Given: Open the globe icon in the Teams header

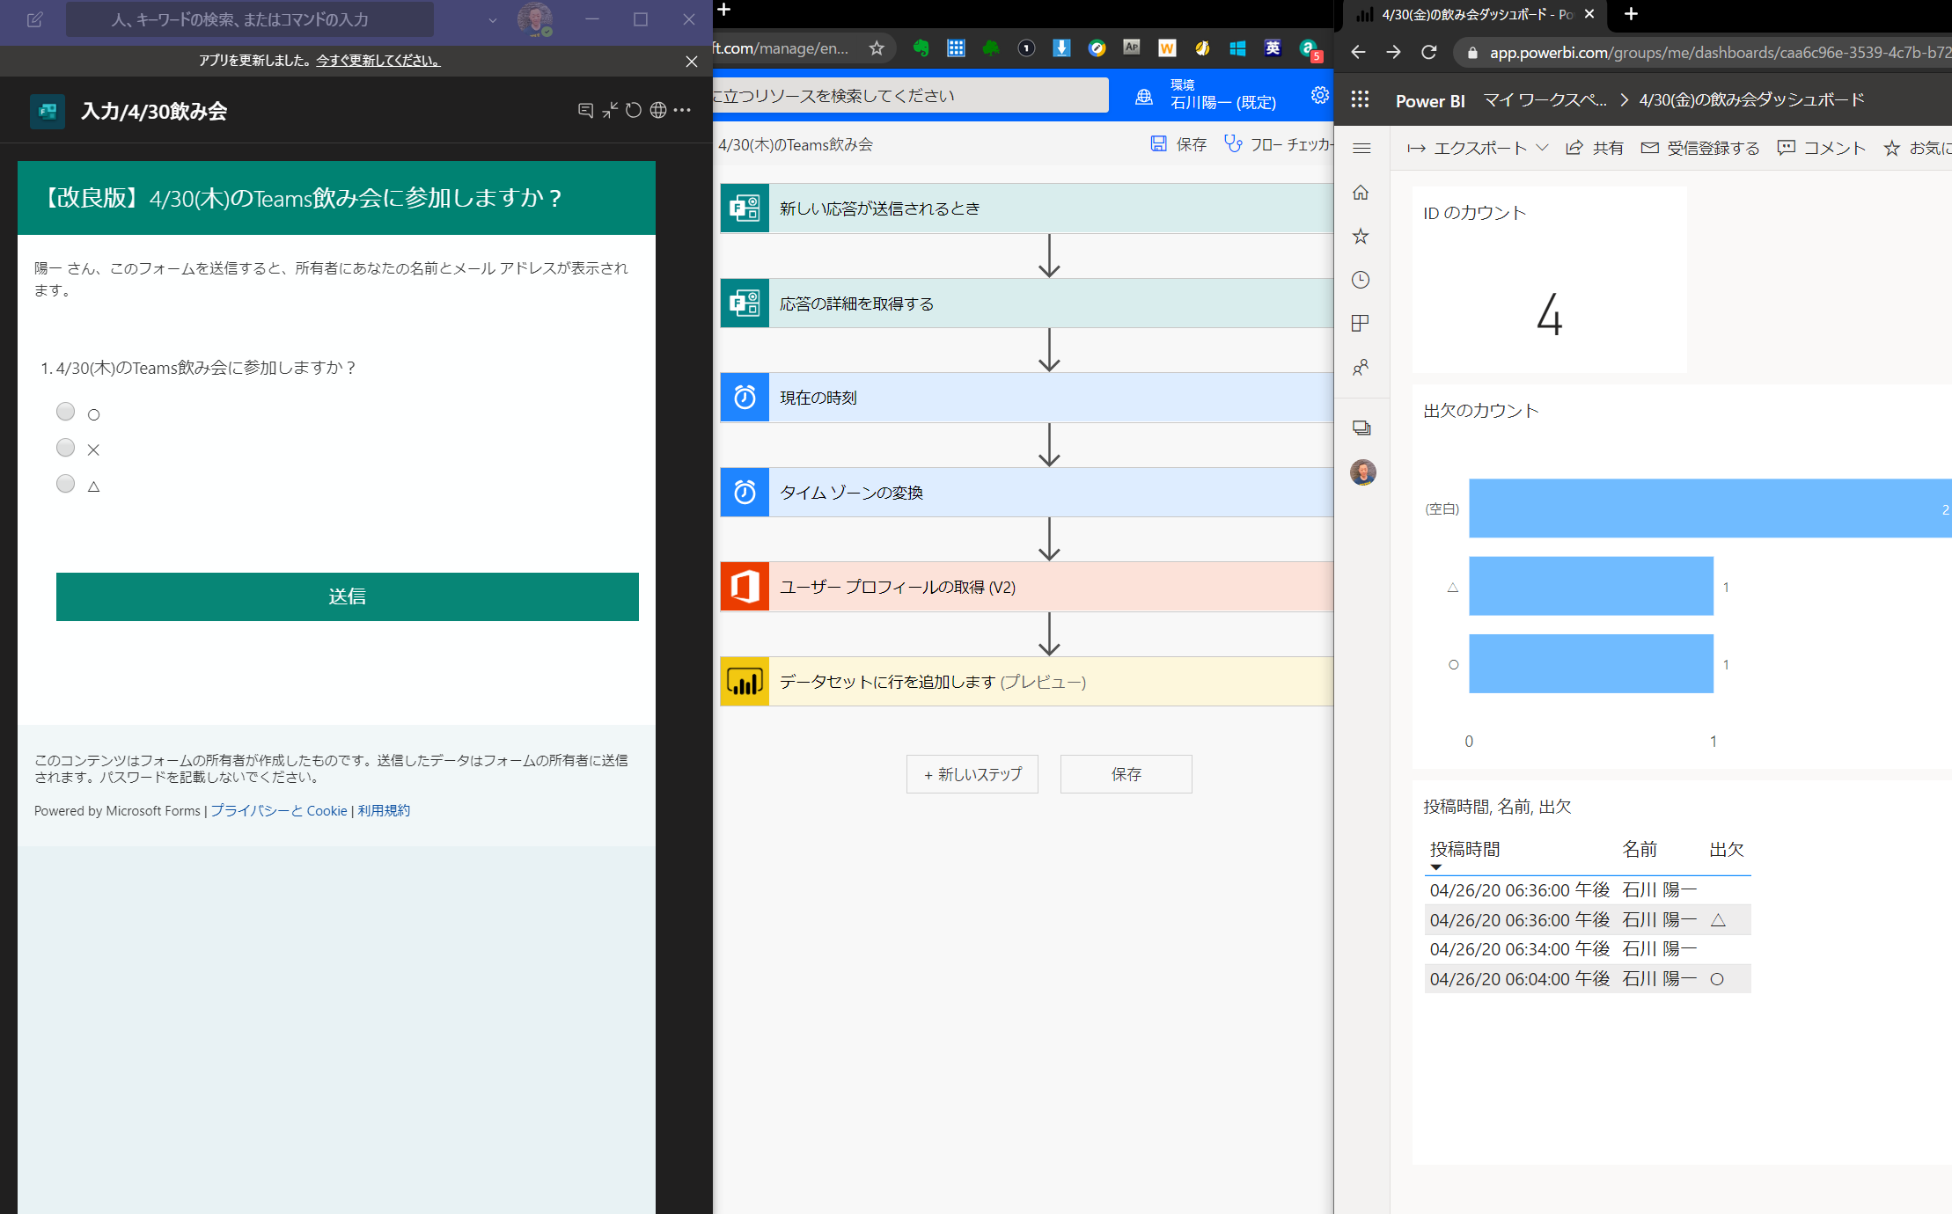Looking at the screenshot, I should click(x=657, y=110).
